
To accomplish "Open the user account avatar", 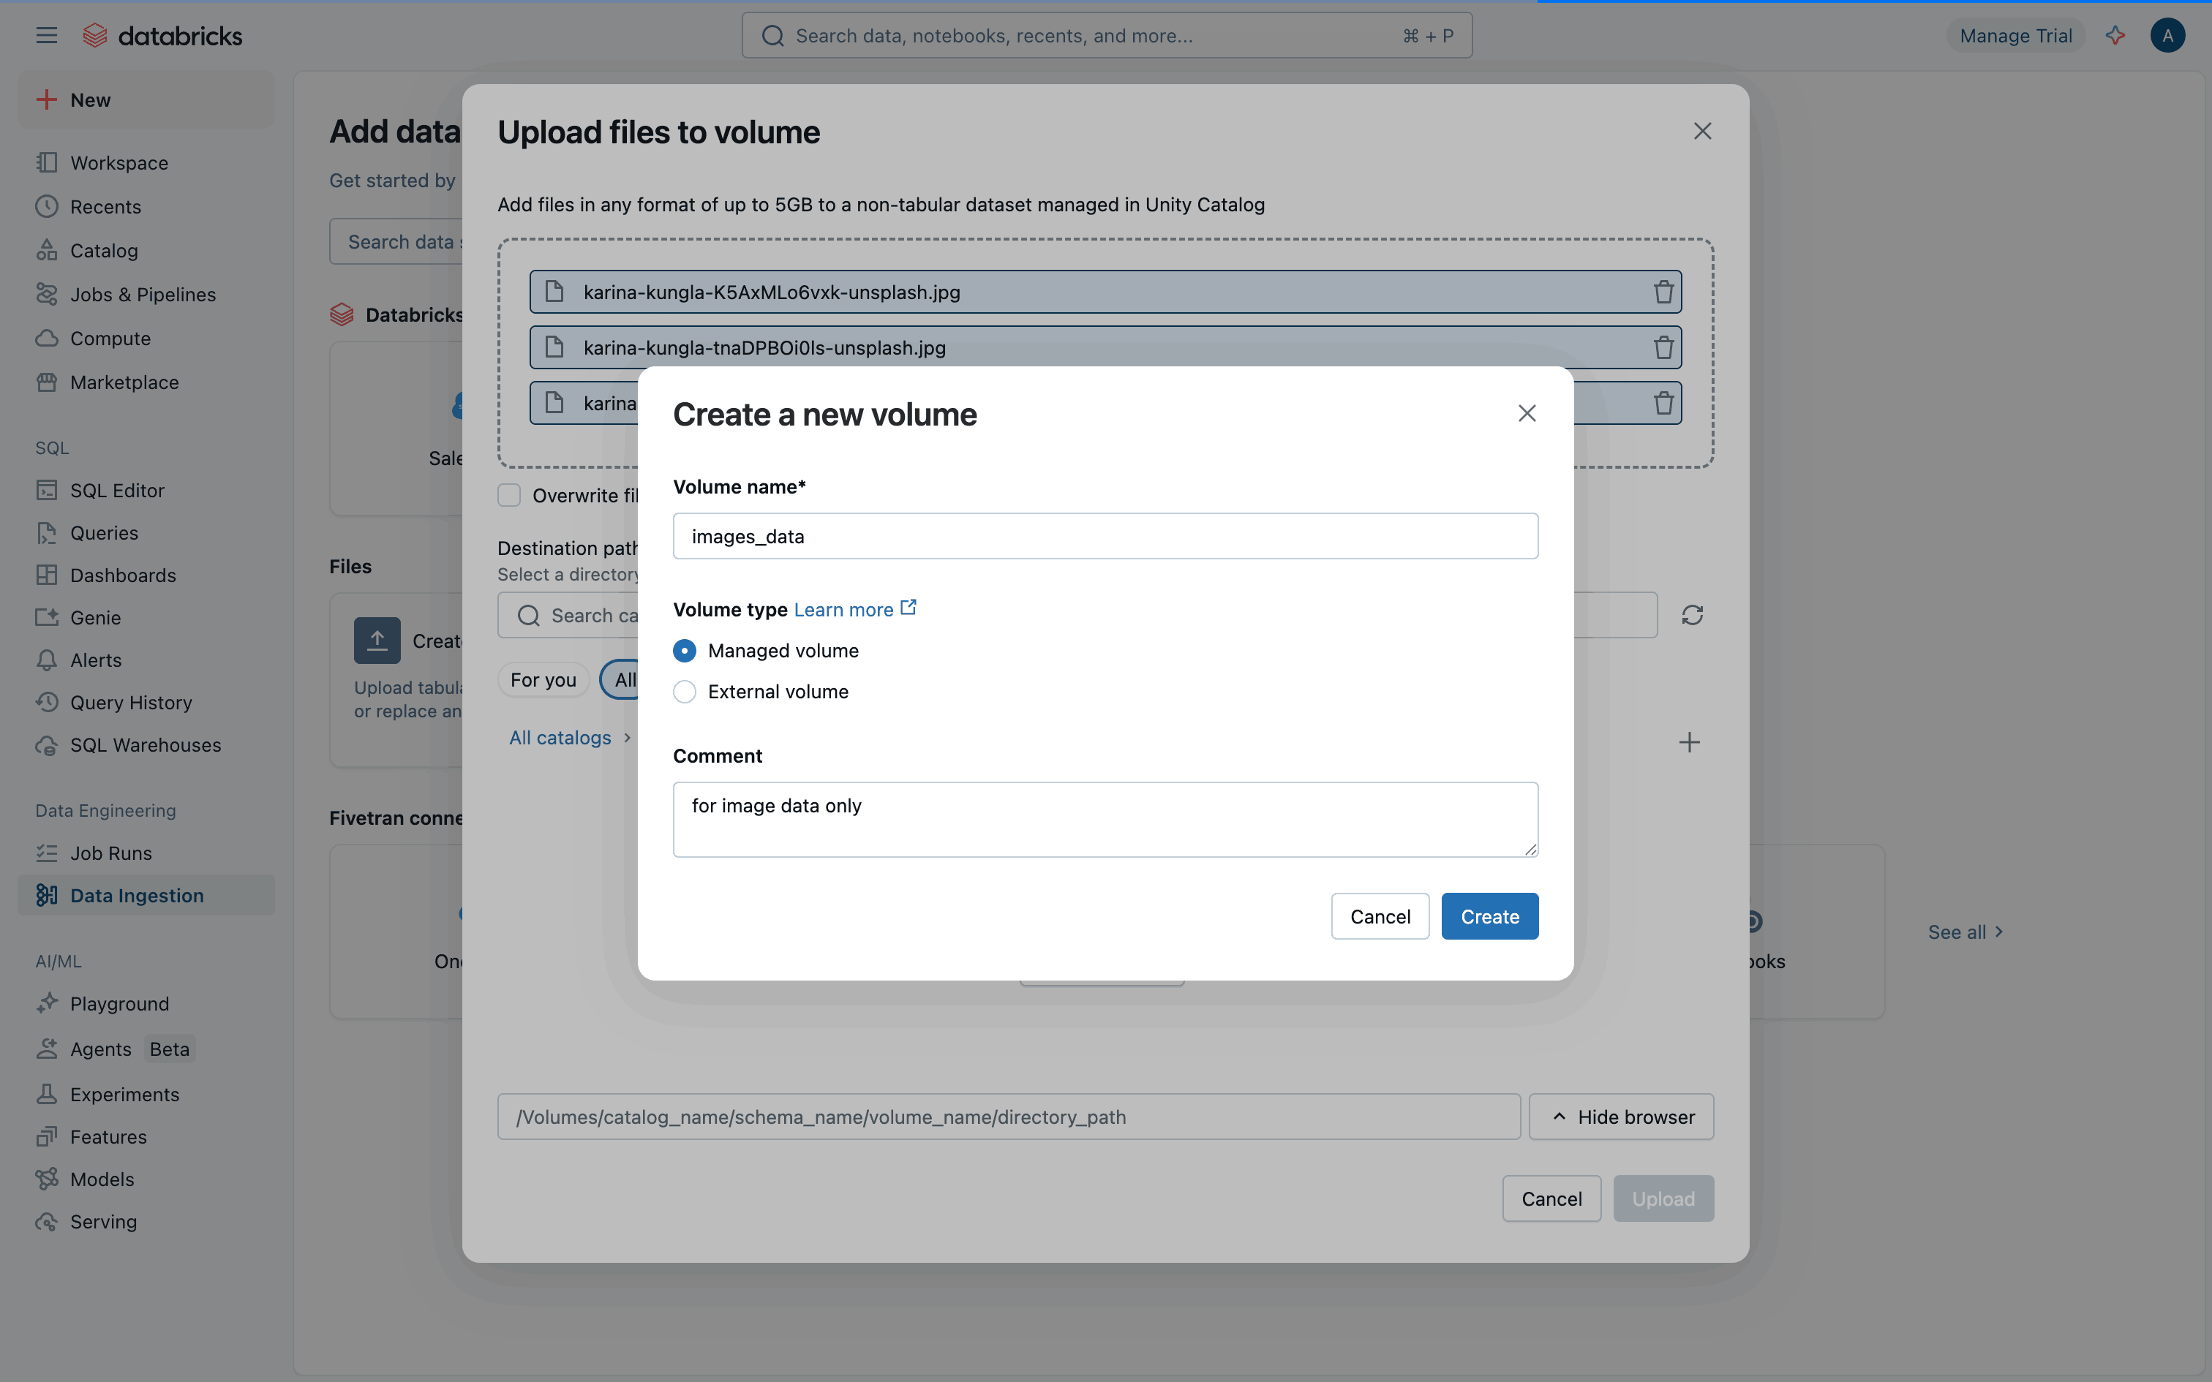I will pyautogui.click(x=2168, y=35).
